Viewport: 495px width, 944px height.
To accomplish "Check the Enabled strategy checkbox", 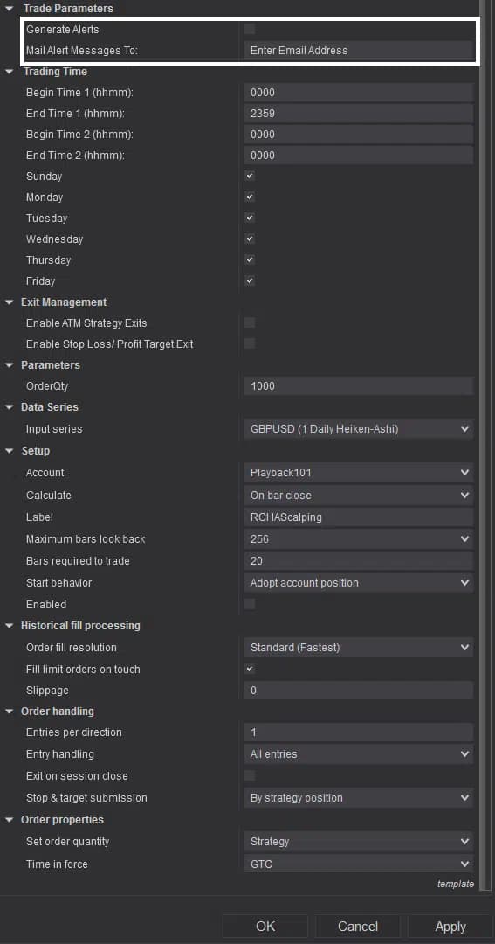I will click(x=250, y=604).
